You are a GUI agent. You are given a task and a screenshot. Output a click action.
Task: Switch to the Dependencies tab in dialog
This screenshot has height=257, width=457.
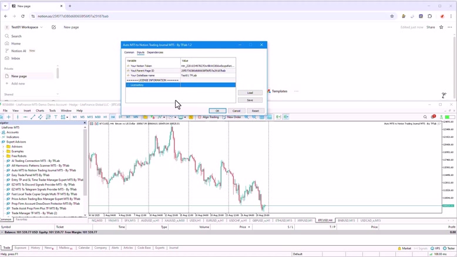pyautogui.click(x=155, y=53)
